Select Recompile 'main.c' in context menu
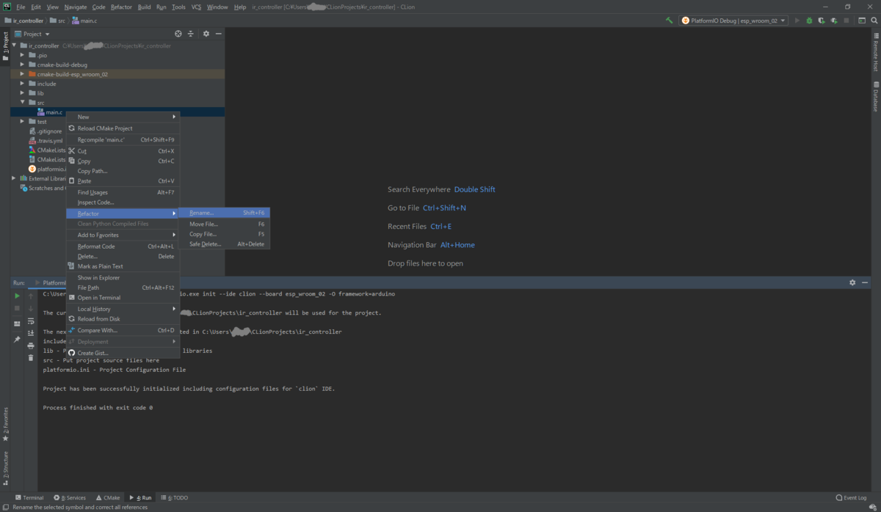Image resolution: width=881 pixels, height=512 pixels. point(123,139)
